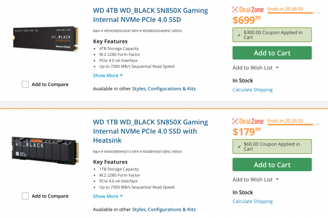Expand Show More under 1TB SSD features
This screenshot has width=328, height=218.
108,196
